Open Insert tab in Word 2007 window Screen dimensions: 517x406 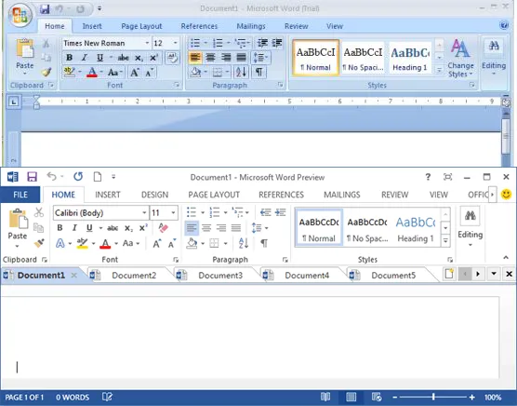[x=92, y=26]
